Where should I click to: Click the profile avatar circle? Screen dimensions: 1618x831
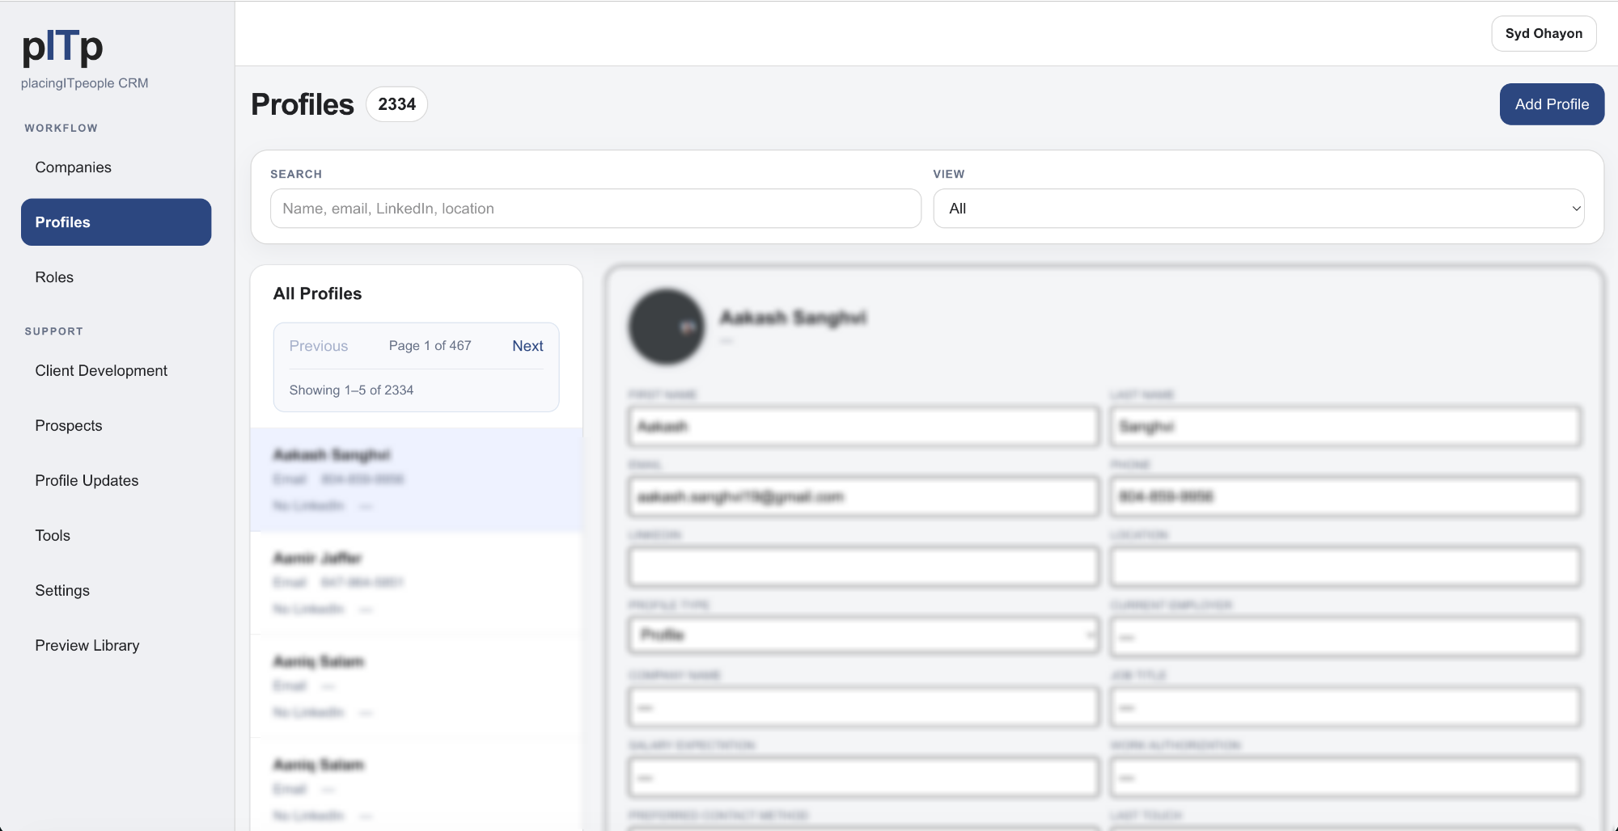pyautogui.click(x=667, y=327)
